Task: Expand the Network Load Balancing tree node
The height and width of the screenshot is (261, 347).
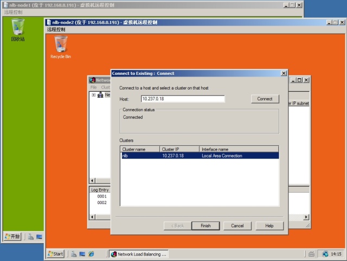Action: pos(94,95)
